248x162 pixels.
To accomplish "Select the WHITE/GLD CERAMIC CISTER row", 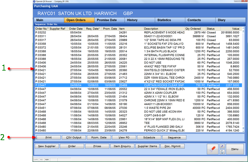I will pyautogui.click(x=138, y=70).
